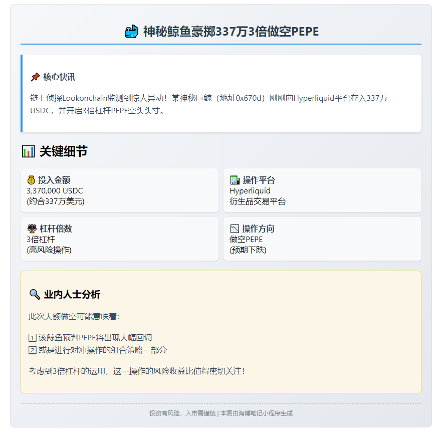Click the building icon beside 操作平台
This screenshot has width=442, height=443.
[235, 180]
